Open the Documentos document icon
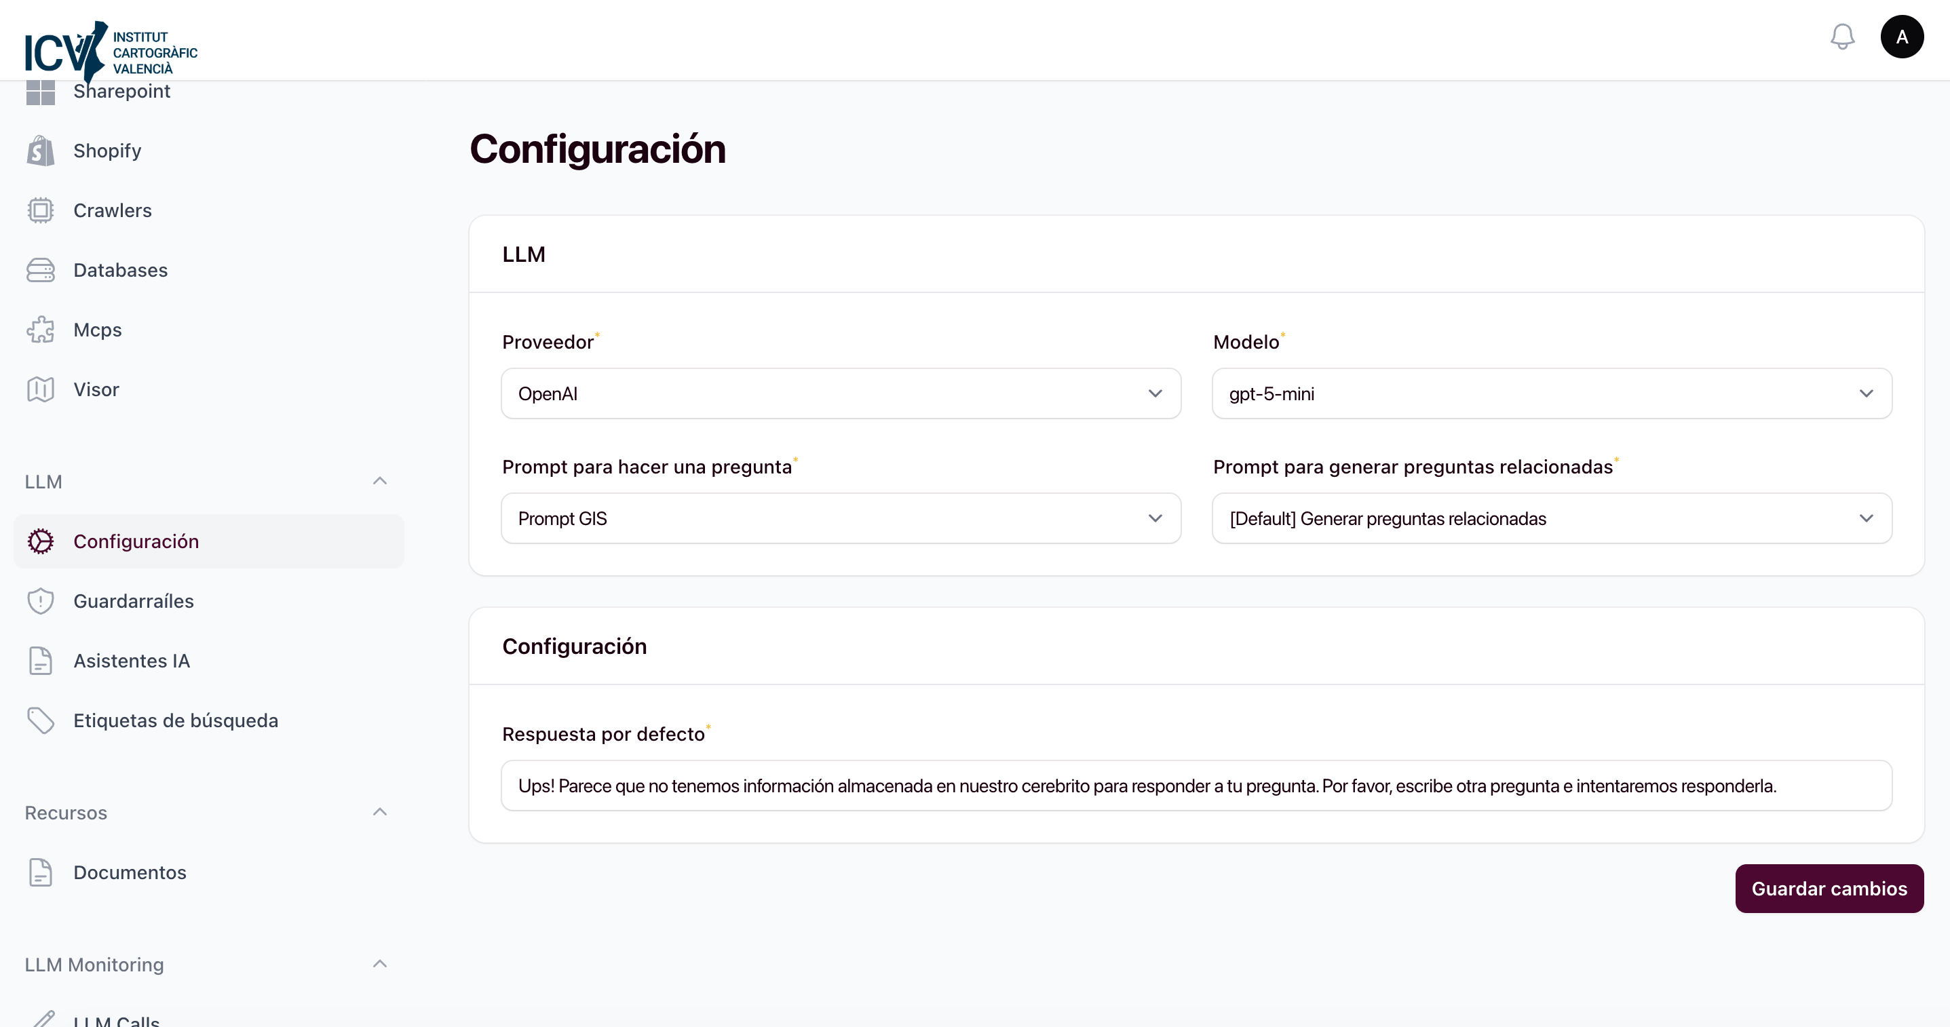Screen dimensions: 1950x1027 click(40, 872)
